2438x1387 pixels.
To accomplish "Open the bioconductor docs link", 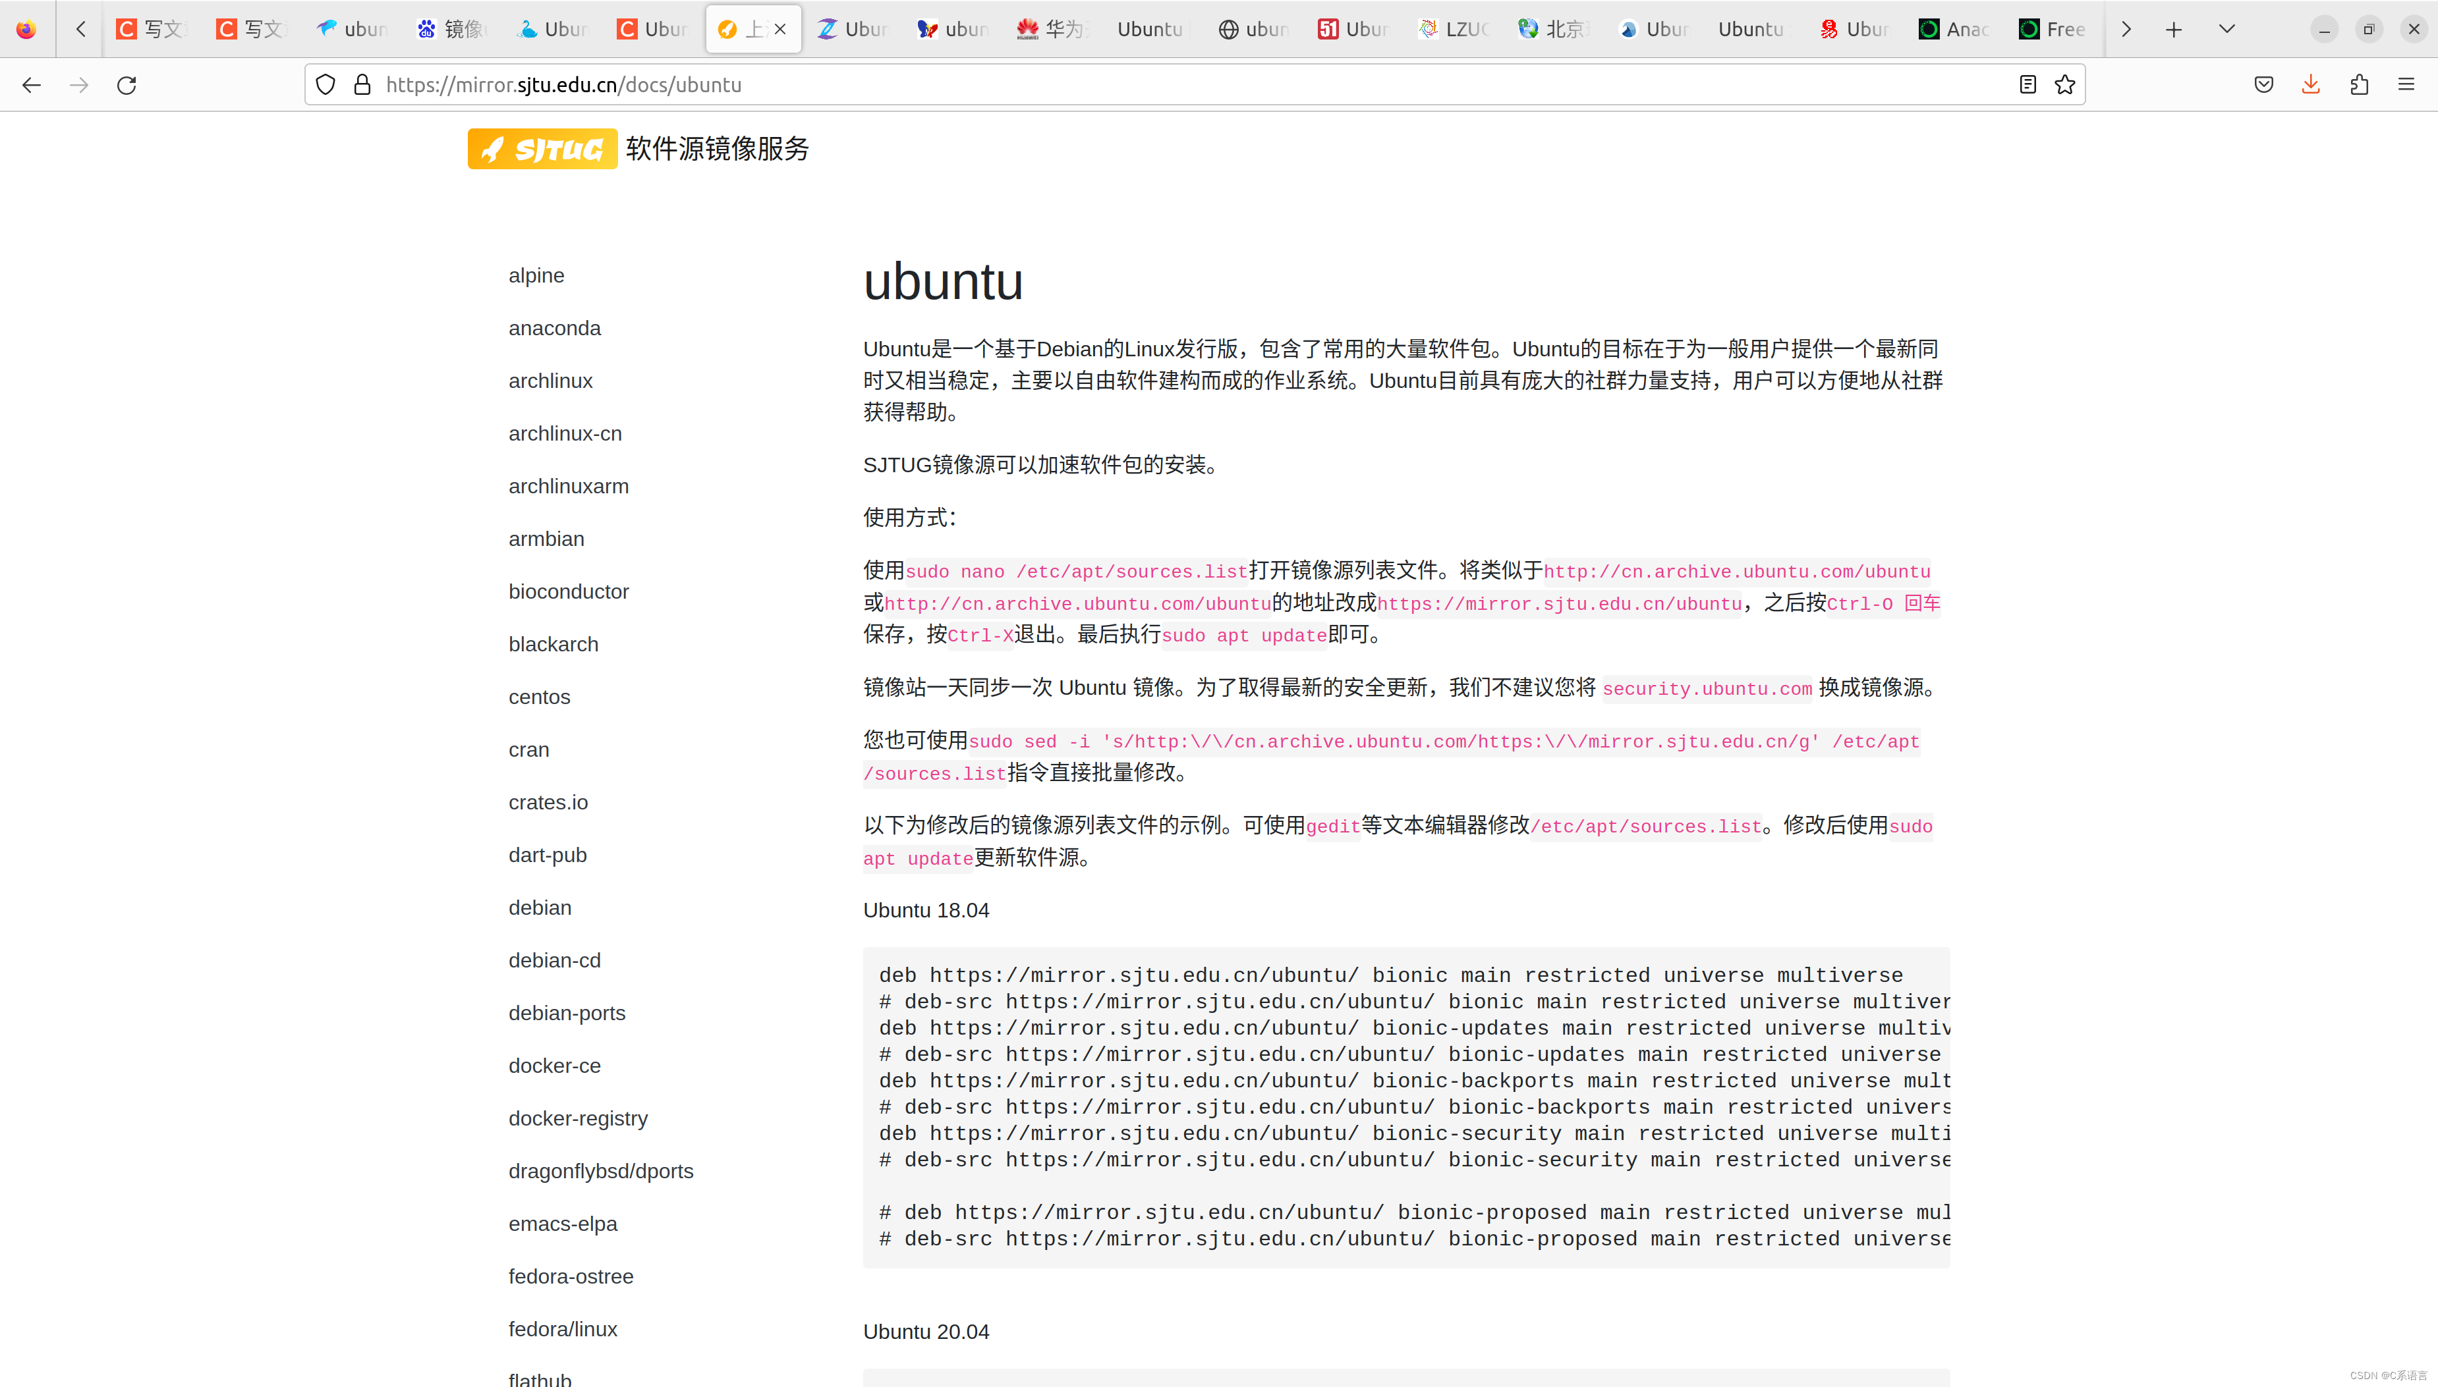I will [x=569, y=591].
